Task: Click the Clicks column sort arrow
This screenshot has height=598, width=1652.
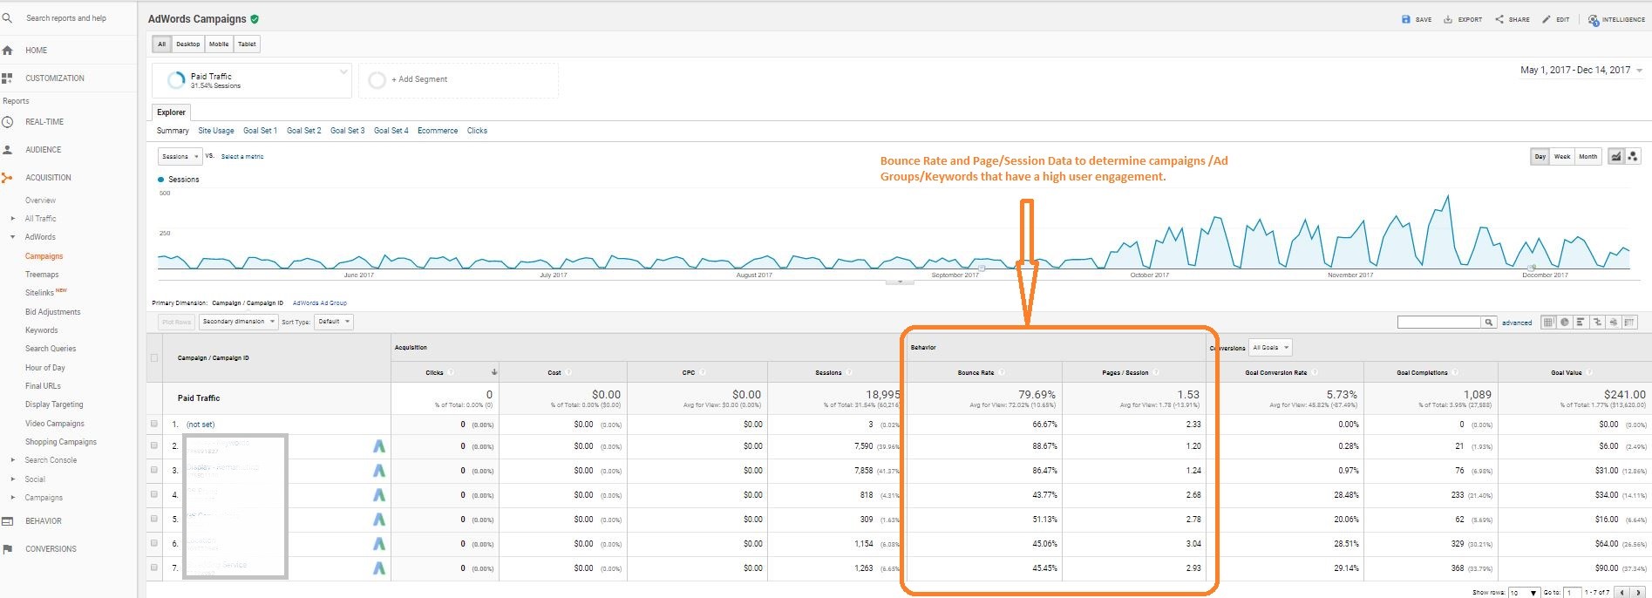Action: [494, 372]
